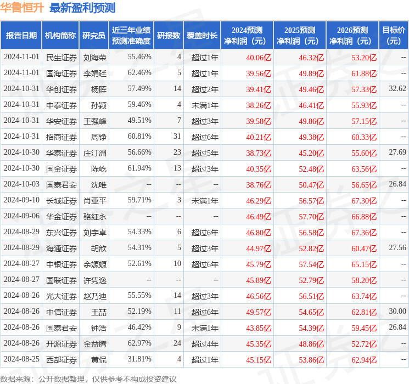Image resolution: width=409 pixels, height=384 pixels.
Task: Select the 2024预测净利润 column header
Action: click(247, 36)
